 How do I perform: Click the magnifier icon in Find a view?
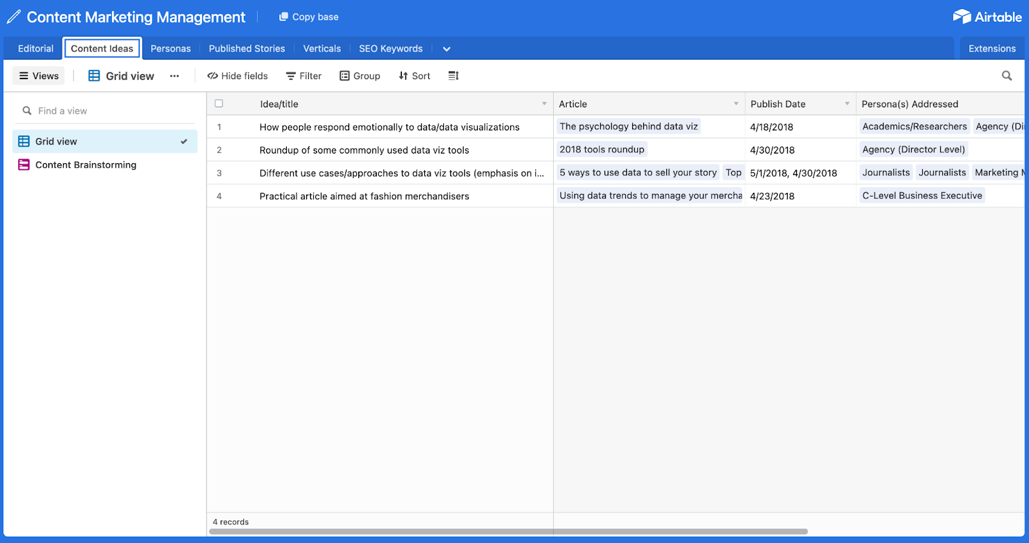27,111
